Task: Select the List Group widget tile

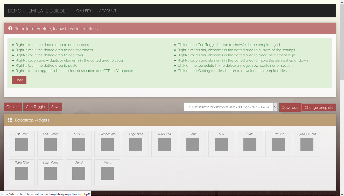Action: (22, 144)
